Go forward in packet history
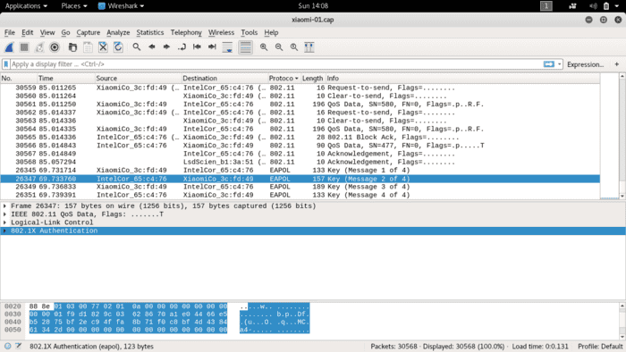This screenshot has width=626, height=352. 166,47
